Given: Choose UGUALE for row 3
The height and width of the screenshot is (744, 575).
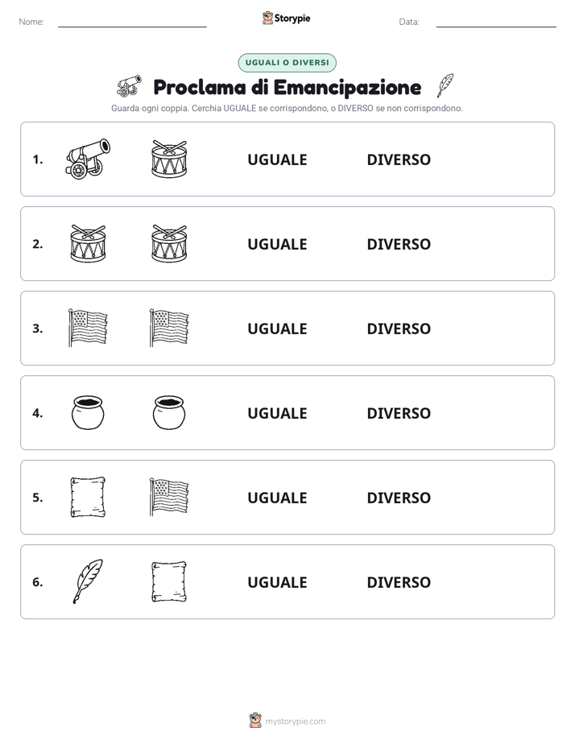Looking at the screenshot, I should [277, 329].
